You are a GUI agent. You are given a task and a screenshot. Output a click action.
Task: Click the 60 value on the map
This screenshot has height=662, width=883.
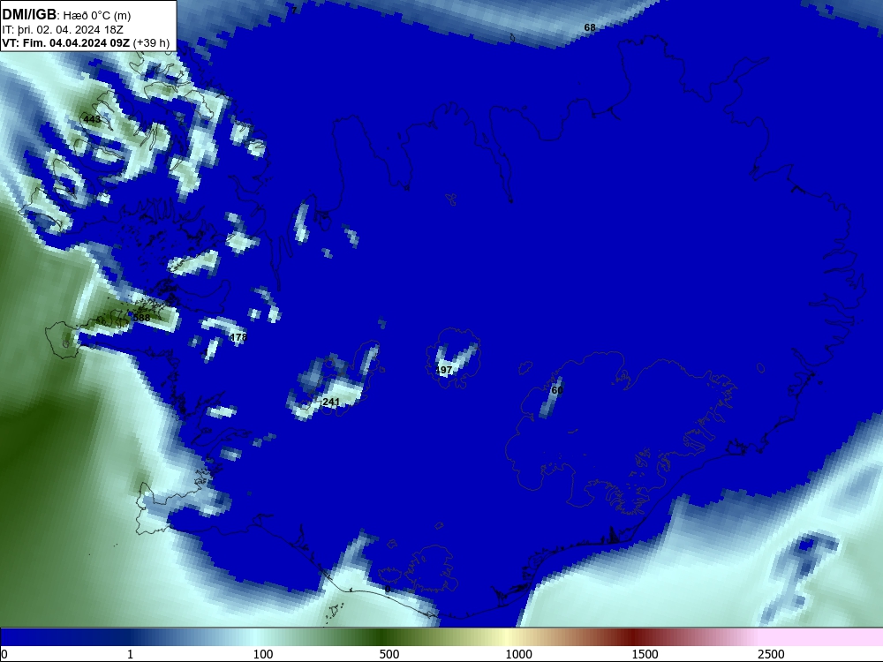click(x=557, y=390)
